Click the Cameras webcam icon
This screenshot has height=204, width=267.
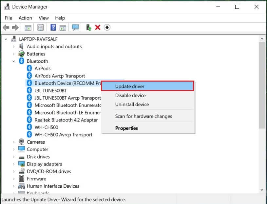click(x=21, y=142)
